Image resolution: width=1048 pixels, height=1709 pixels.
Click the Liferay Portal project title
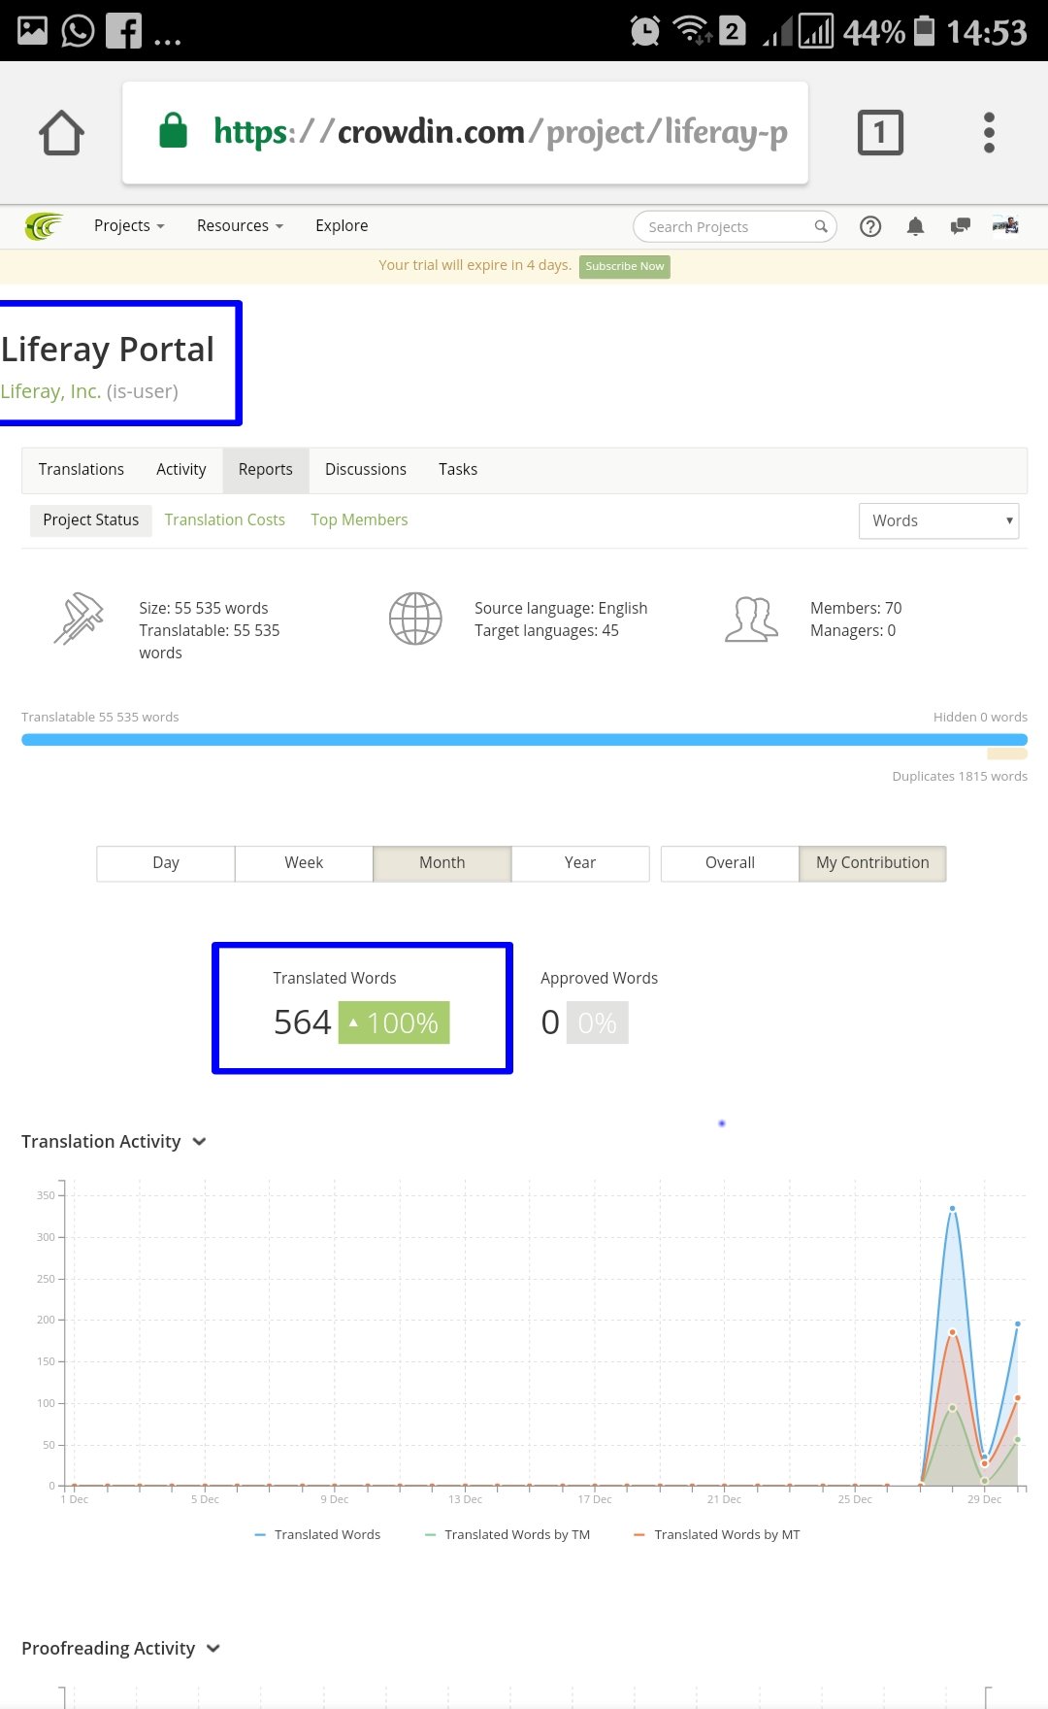pyautogui.click(x=107, y=349)
